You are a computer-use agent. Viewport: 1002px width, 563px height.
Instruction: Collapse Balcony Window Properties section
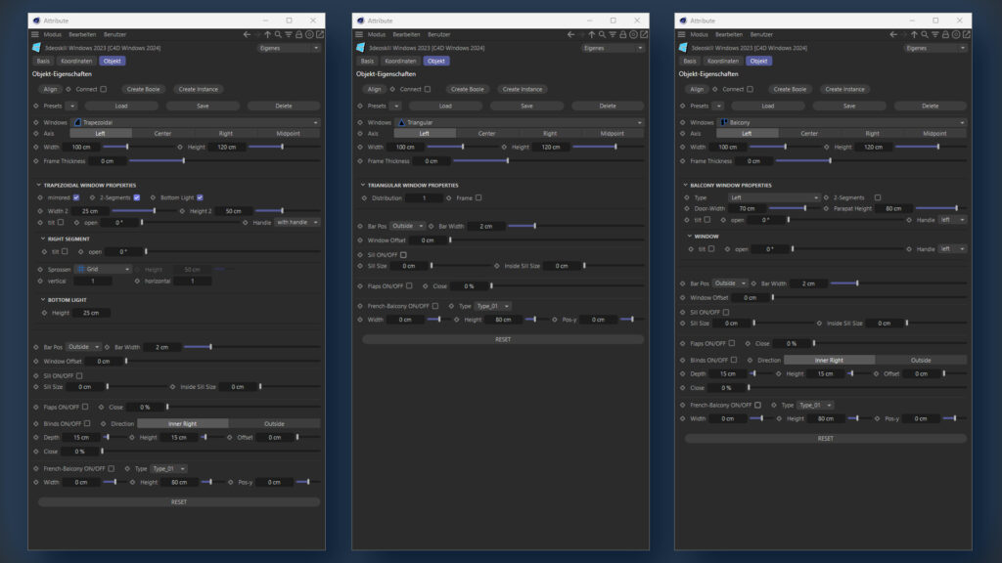tap(685, 185)
